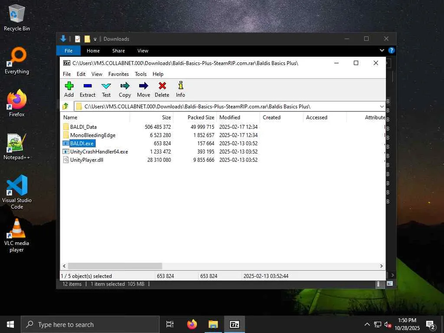Image resolution: width=444 pixels, height=333 pixels.
Task: Sort by the Size column header
Action: tap(152, 117)
